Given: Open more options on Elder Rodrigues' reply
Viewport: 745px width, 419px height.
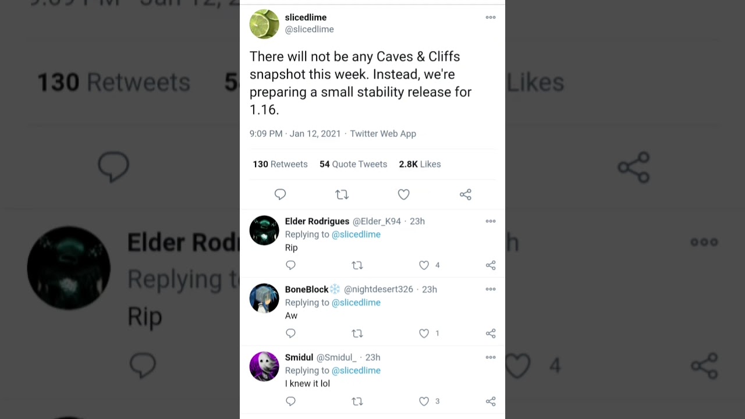Looking at the screenshot, I should (491, 221).
